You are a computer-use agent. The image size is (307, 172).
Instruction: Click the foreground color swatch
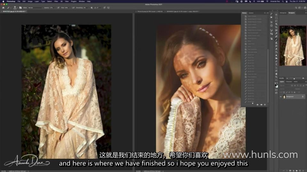click(275, 85)
